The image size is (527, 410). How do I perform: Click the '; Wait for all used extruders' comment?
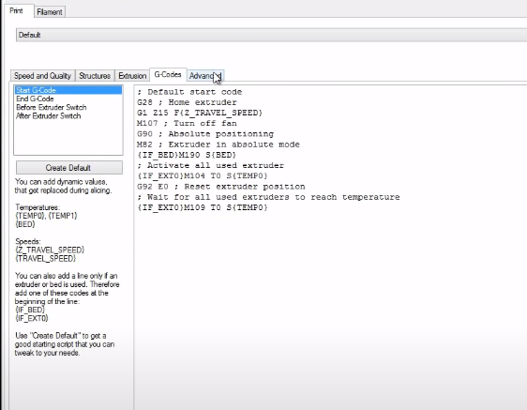[x=268, y=197]
